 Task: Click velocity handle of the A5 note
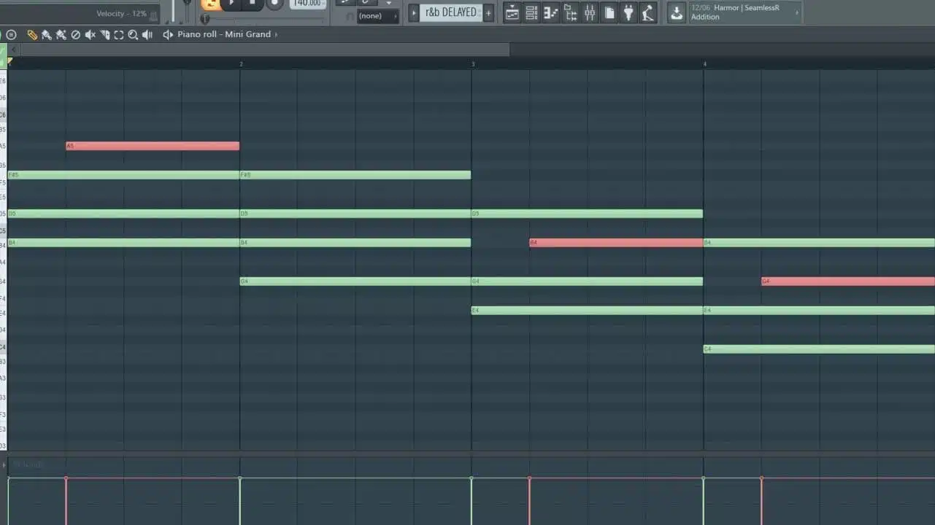[66, 478]
